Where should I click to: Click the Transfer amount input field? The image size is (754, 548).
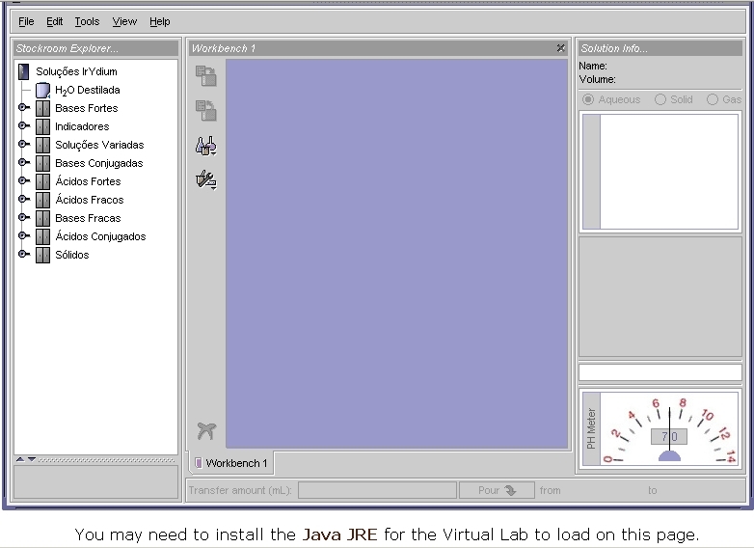[377, 490]
